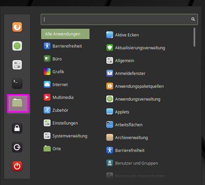Launch Firefox from the favorites sidebar
Viewport: 205px width, 185px height.
pyautogui.click(x=17, y=27)
